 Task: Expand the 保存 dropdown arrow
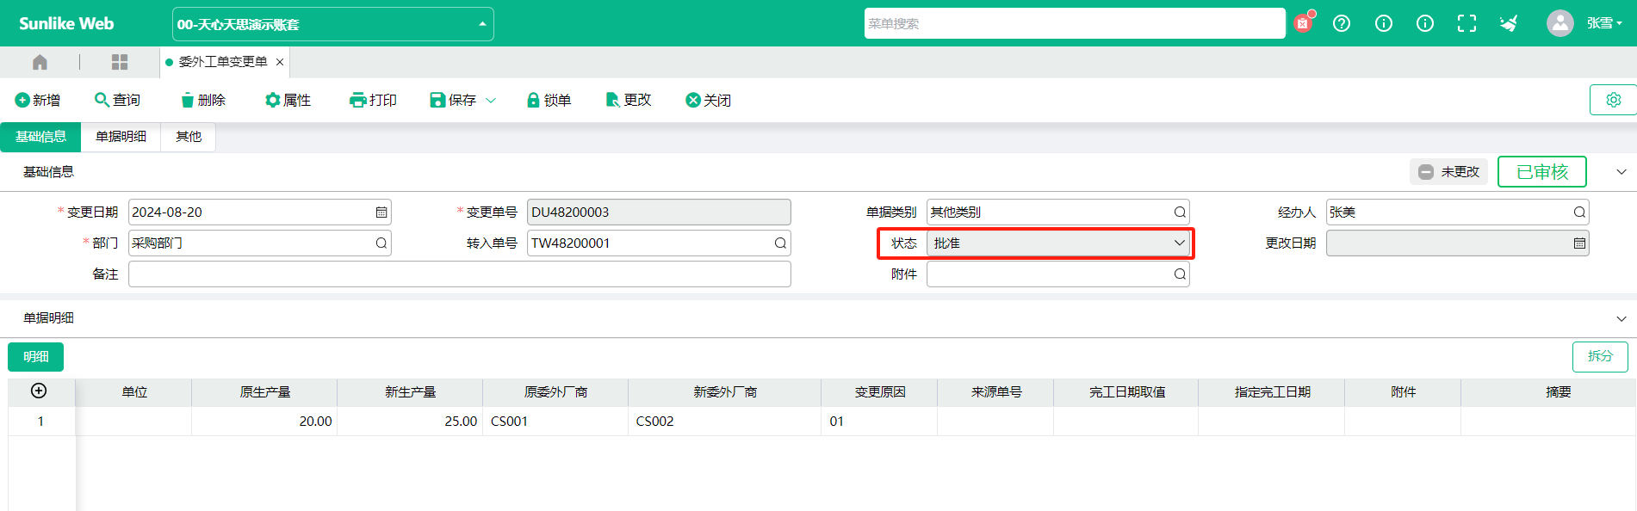[491, 101]
